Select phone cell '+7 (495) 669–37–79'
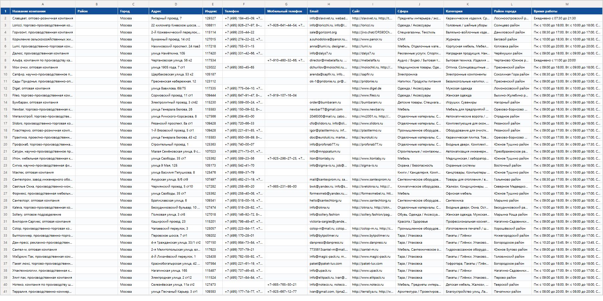The image size is (603, 301). coord(244,173)
